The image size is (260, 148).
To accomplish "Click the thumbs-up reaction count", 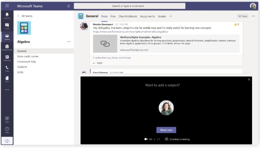I will click(x=237, y=24).
